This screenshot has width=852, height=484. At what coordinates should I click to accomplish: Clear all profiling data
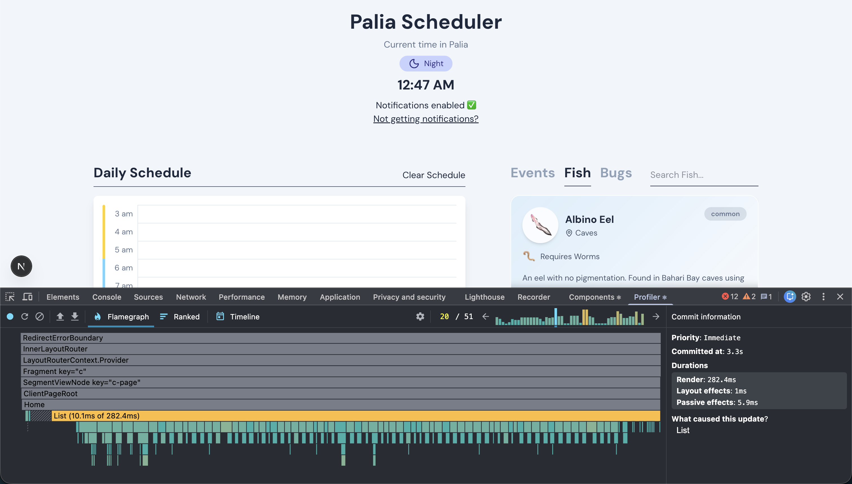click(40, 317)
